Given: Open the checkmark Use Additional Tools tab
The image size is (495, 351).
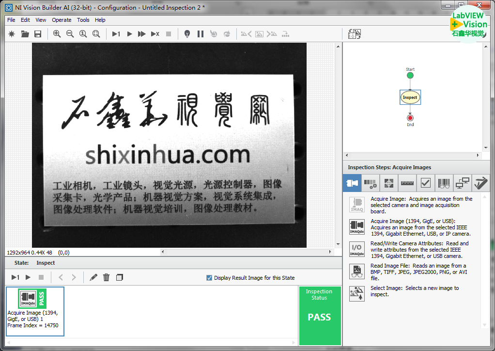Looking at the screenshot, I should 425,183.
